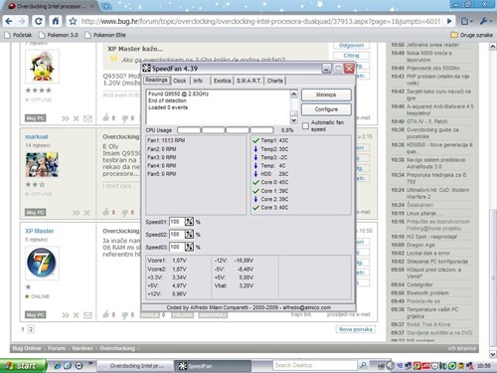Open Moj PC under XP Master
The image size is (497, 373).
(36, 314)
